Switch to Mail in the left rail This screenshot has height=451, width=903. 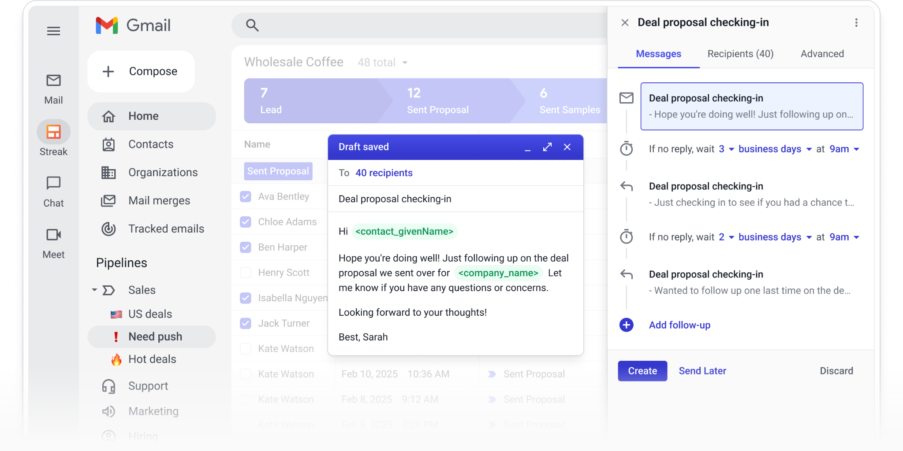pyautogui.click(x=53, y=81)
